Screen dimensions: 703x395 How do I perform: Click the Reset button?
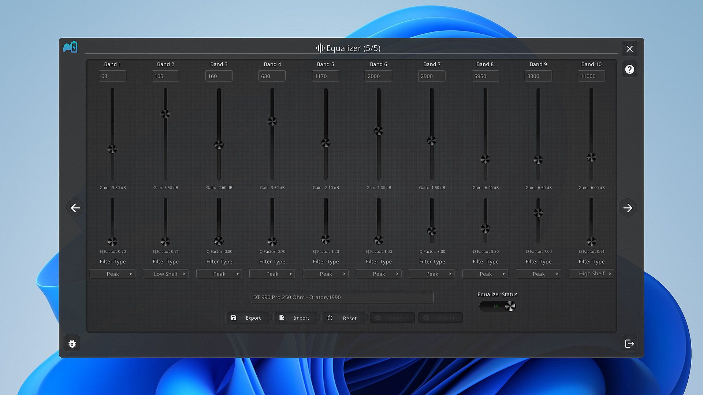coord(344,318)
